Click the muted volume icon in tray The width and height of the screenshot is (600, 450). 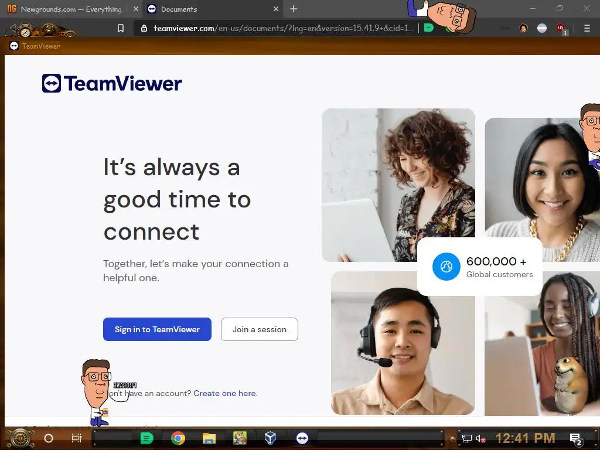(x=481, y=438)
